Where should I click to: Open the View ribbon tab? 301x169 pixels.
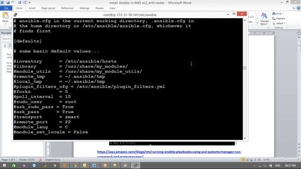[112, 8]
